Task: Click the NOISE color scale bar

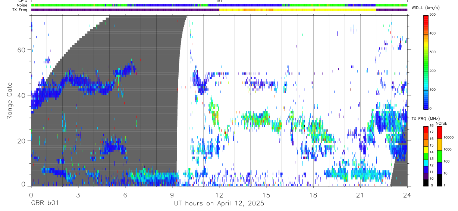Action: pyautogui.click(x=440, y=156)
